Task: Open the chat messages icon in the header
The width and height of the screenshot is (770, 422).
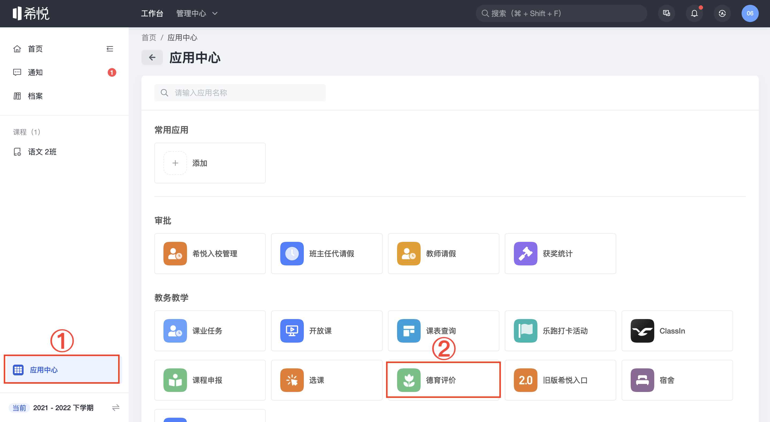Action: click(x=666, y=13)
